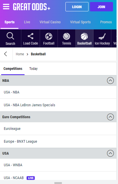Click the JOIN button

pos(101,7)
